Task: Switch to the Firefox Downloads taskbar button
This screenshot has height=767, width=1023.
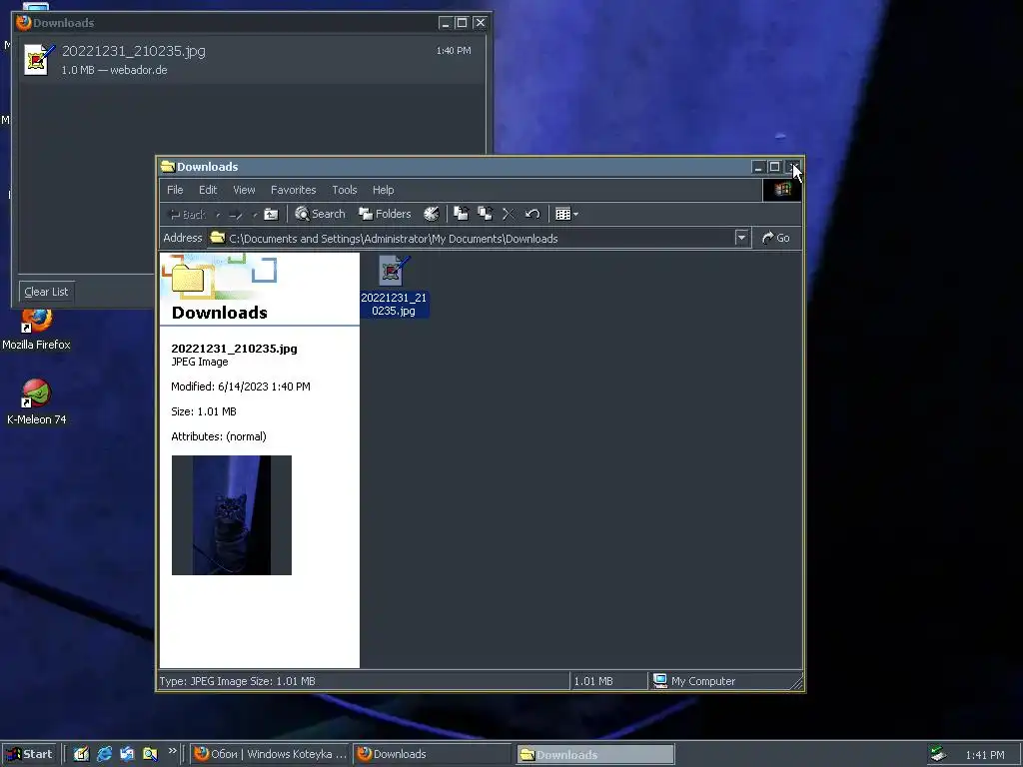Action: click(x=434, y=754)
